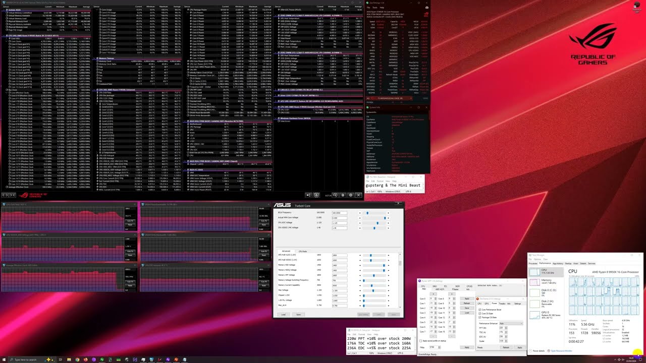646x363 pixels.
Task: Click the CPU SOC Voltage input field
Action: (x=340, y=223)
